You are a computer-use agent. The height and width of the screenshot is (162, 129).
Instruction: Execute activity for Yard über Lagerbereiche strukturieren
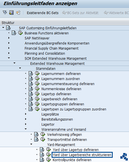[48, 155]
